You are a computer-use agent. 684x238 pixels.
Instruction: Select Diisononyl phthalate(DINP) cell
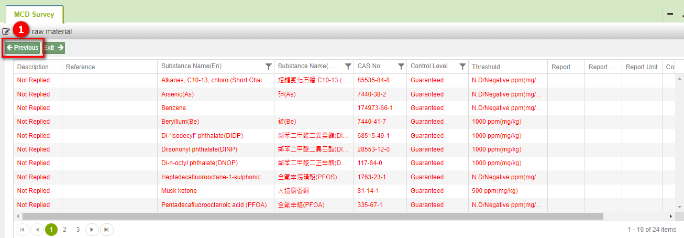pos(215,149)
